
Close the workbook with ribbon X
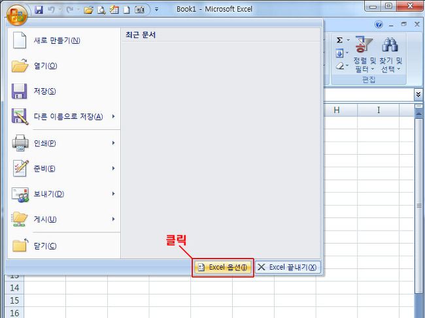(417, 24)
